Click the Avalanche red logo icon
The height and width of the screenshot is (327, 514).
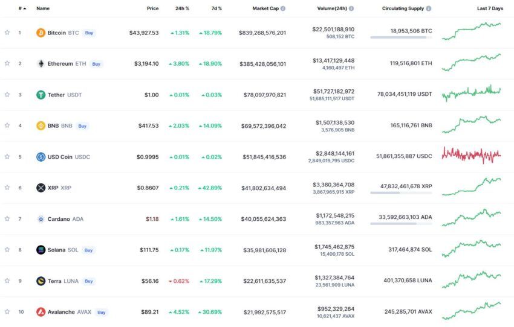[x=41, y=312]
